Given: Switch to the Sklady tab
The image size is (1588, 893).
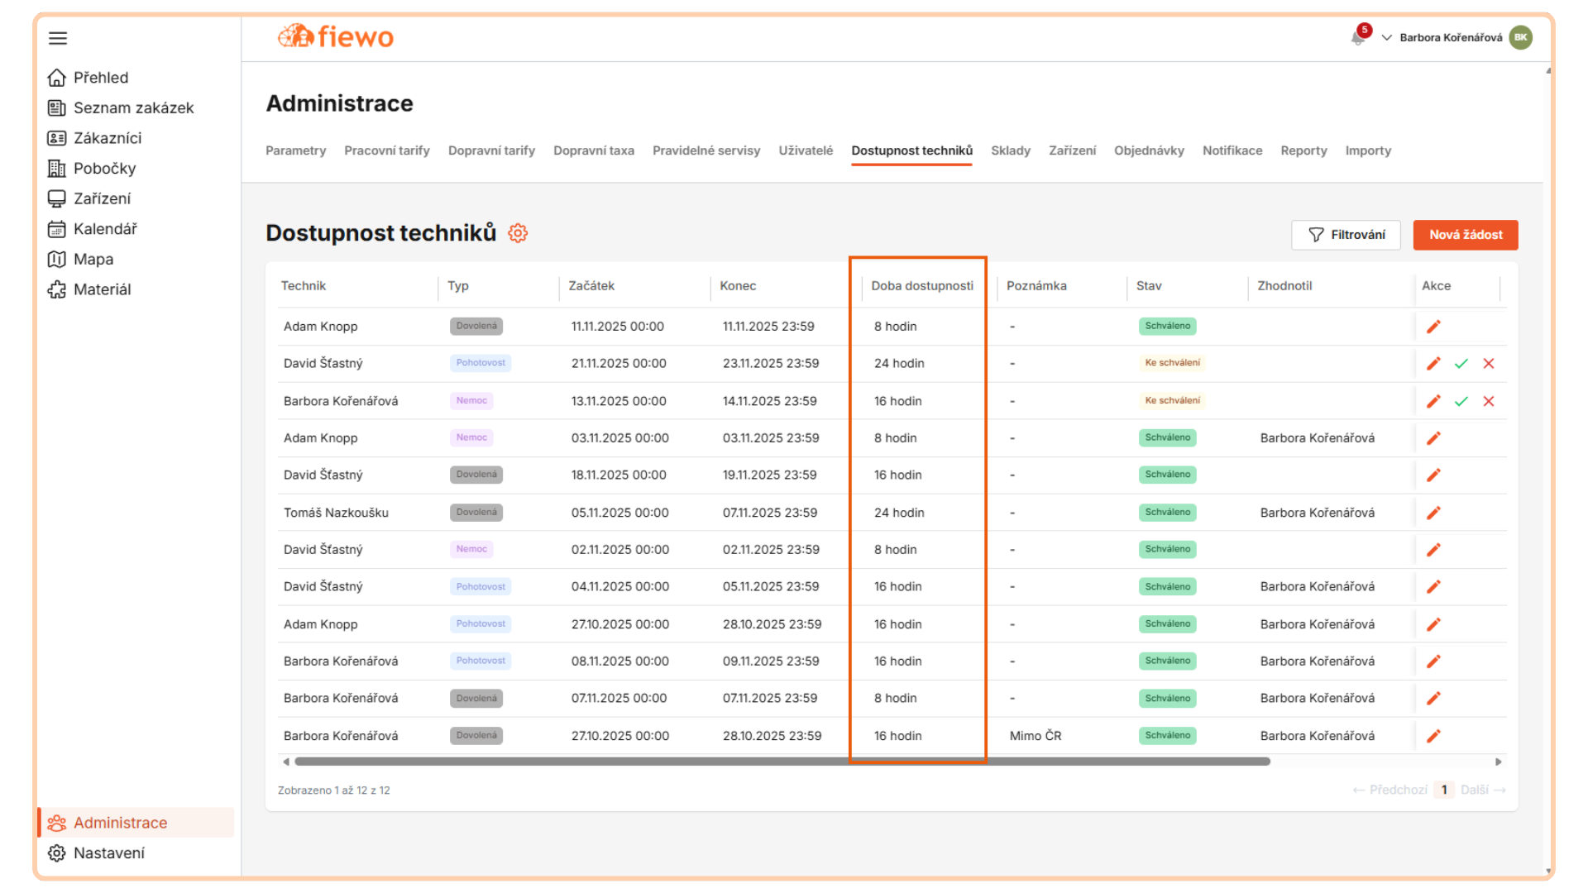Looking at the screenshot, I should click(1010, 150).
